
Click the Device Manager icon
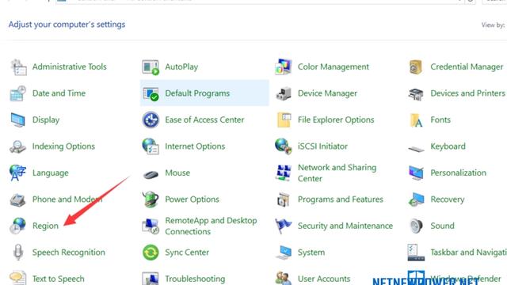[284, 93]
